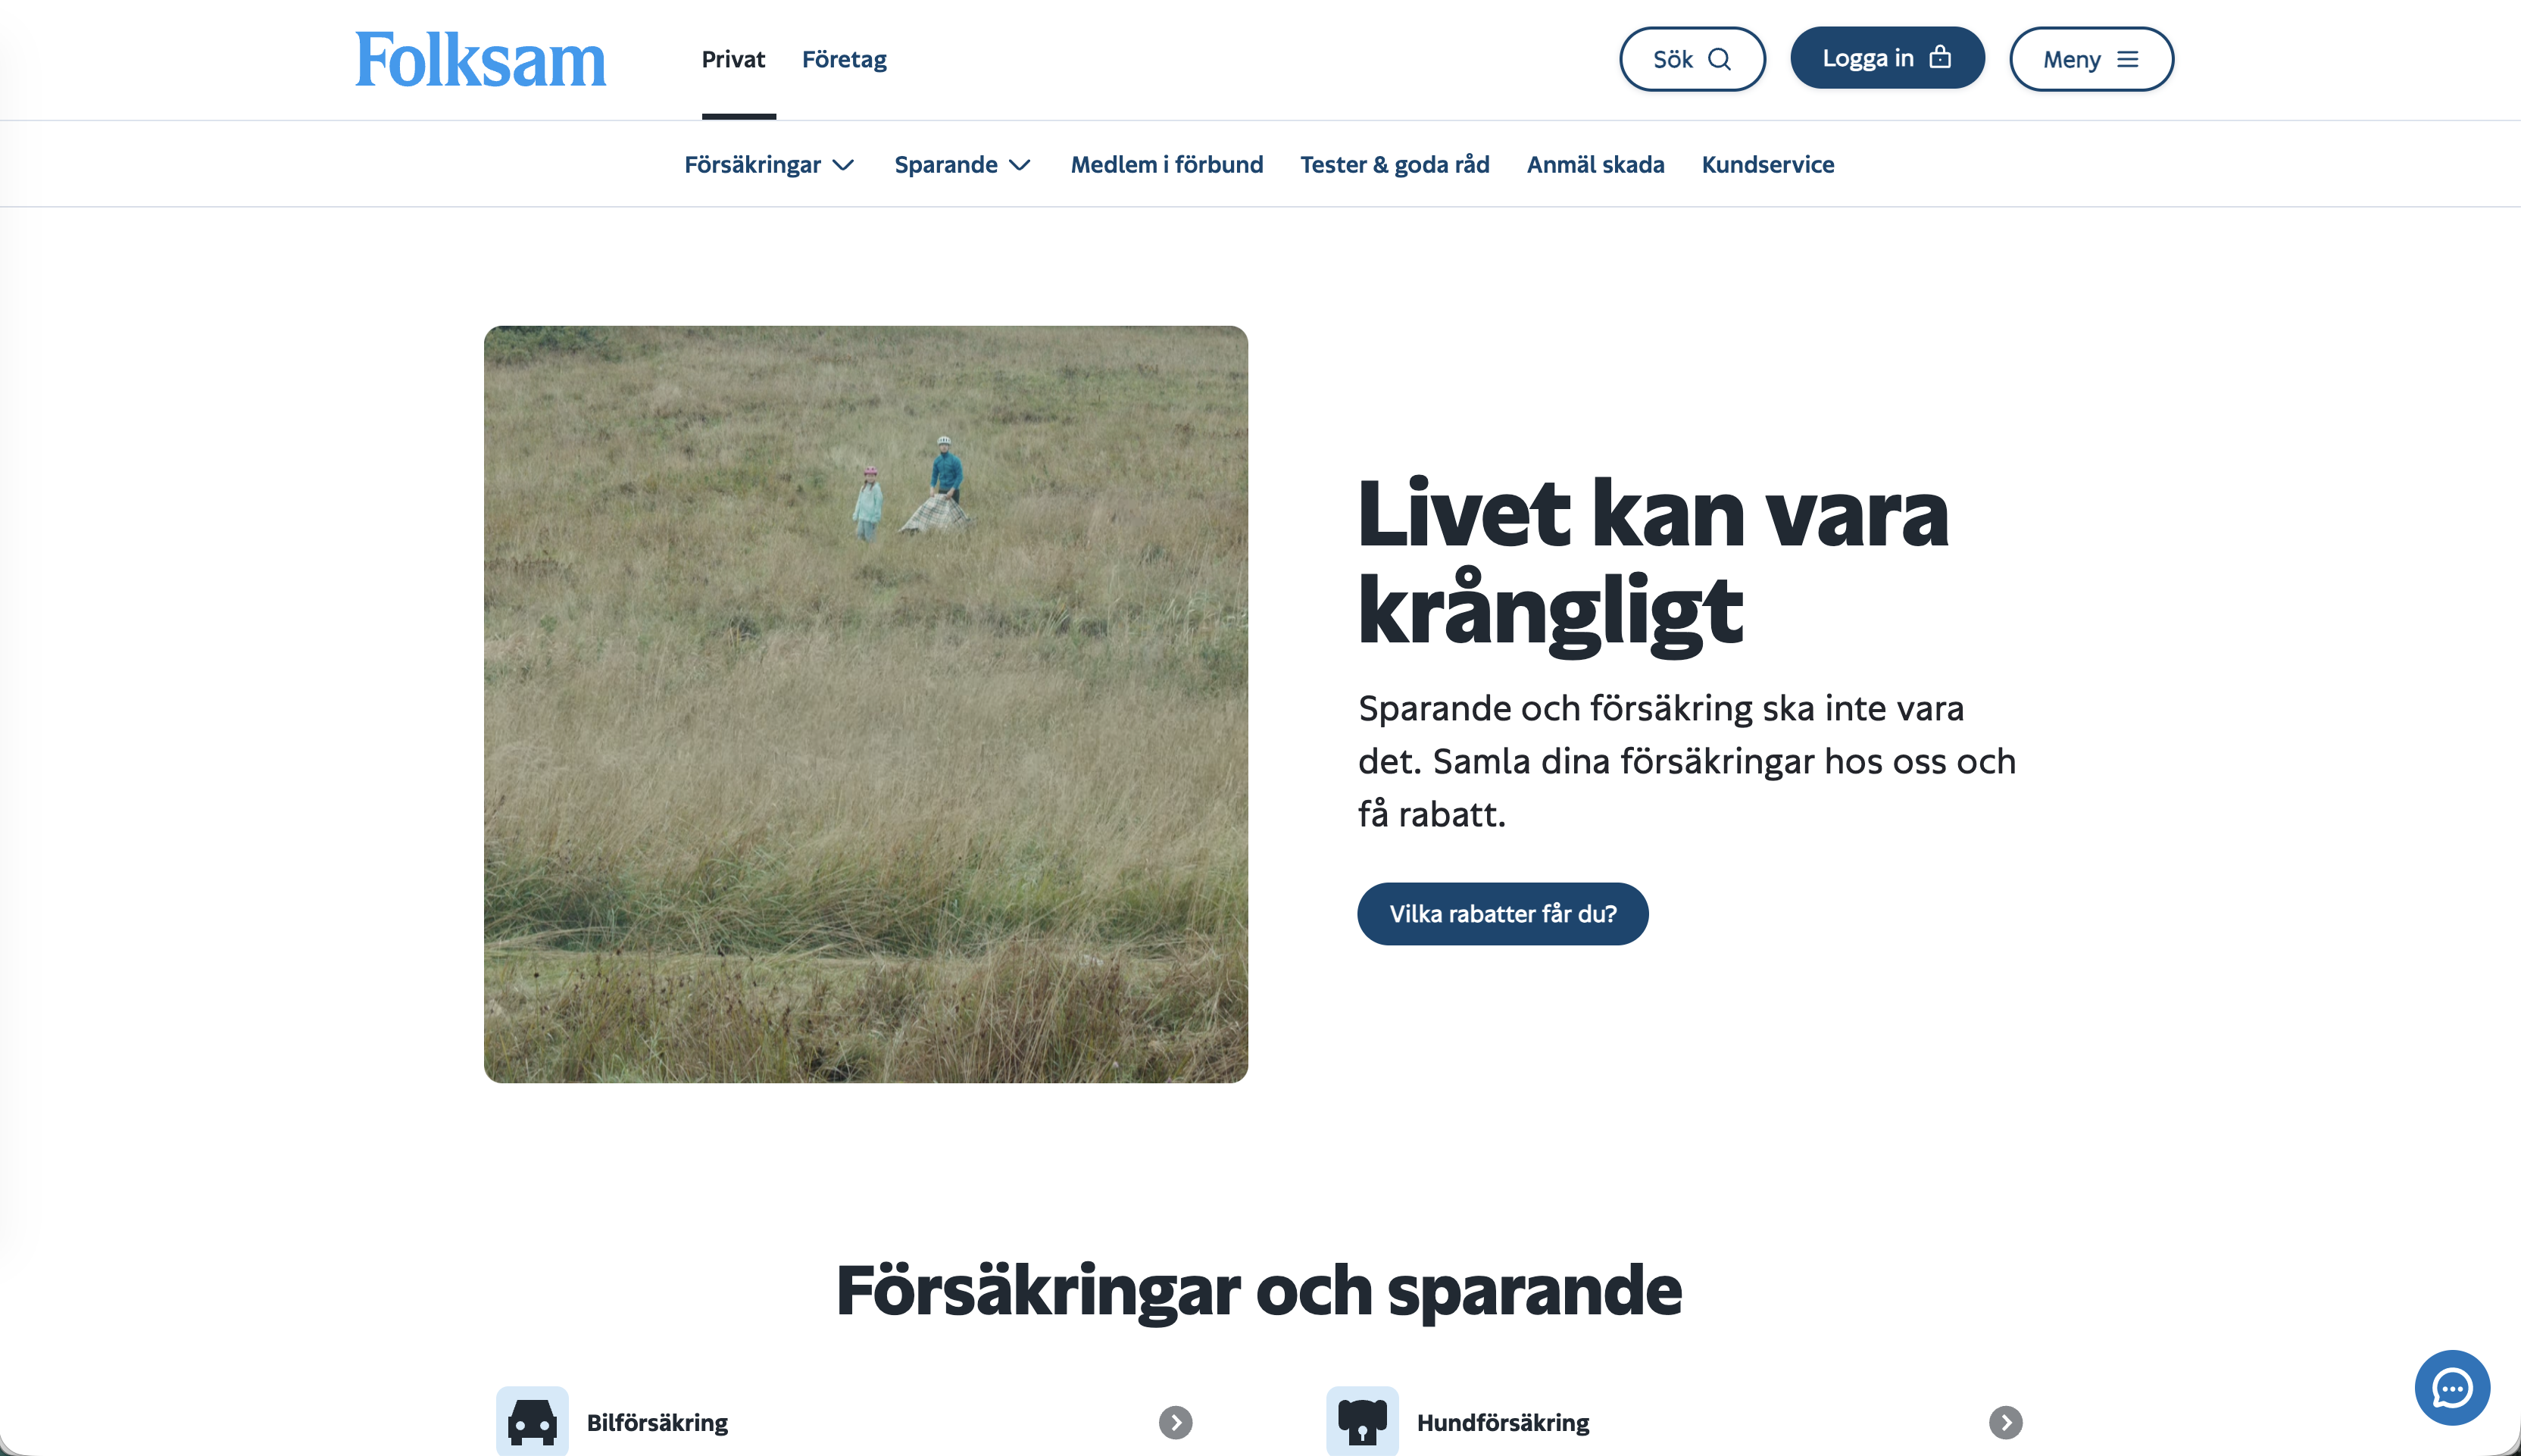Open Medlem i förbund menu item
The height and width of the screenshot is (1456, 2521).
coord(1166,164)
